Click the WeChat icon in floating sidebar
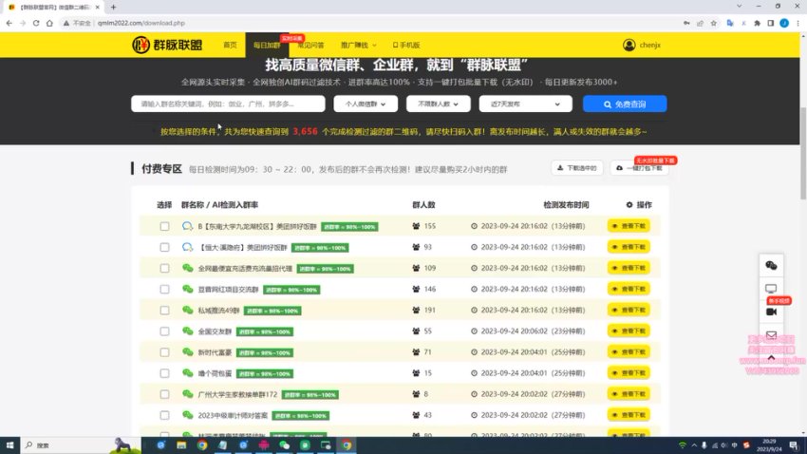This screenshot has width=807, height=454. click(x=771, y=266)
